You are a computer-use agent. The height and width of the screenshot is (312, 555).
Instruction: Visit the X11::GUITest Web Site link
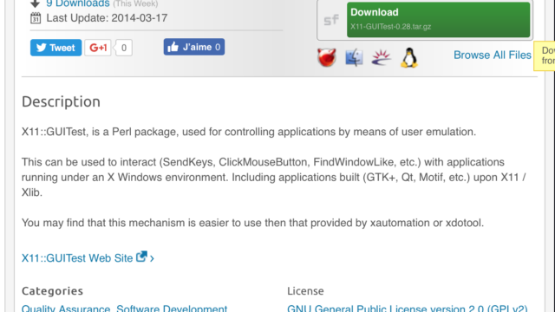77,258
